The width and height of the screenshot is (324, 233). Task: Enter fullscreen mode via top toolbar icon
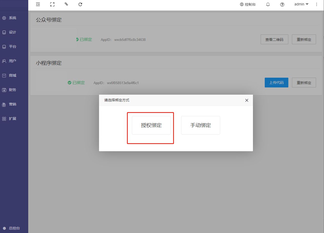[x=52, y=4]
